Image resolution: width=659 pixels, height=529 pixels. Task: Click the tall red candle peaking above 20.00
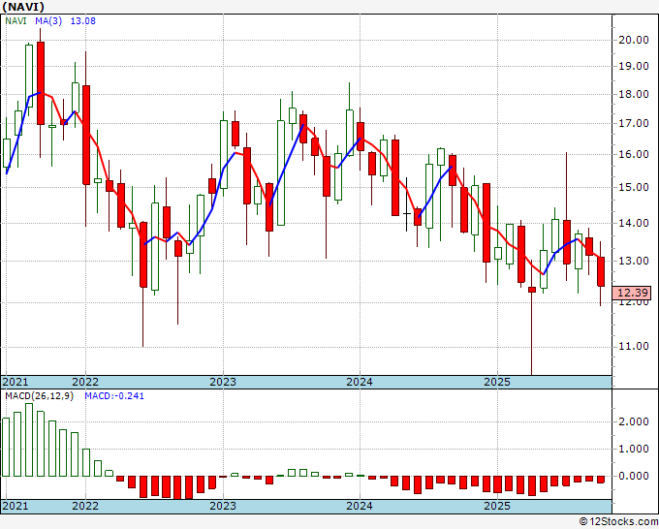(x=41, y=83)
